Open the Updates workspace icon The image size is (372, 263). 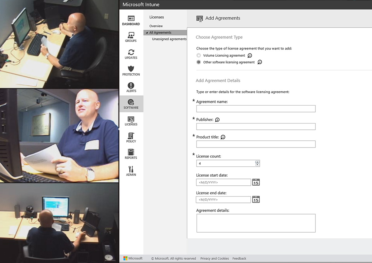pyautogui.click(x=131, y=52)
